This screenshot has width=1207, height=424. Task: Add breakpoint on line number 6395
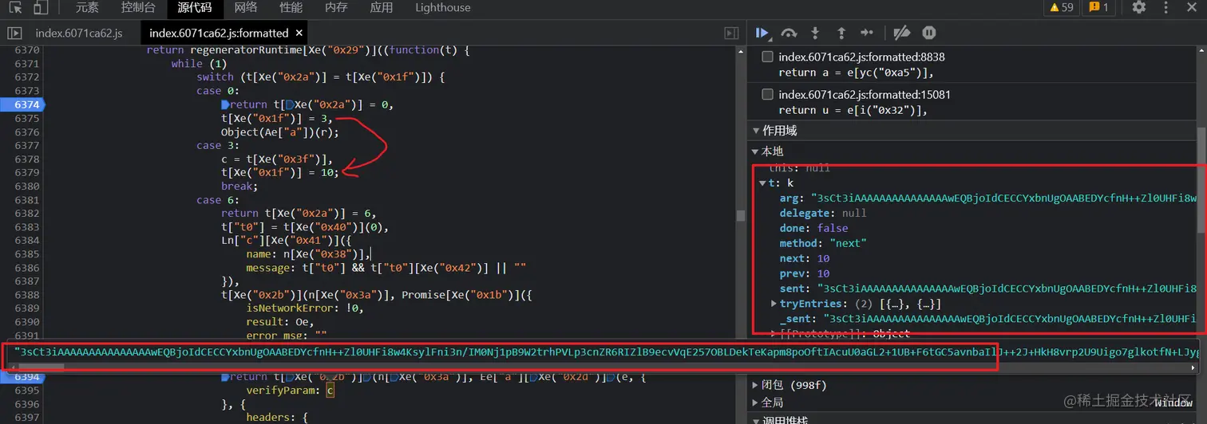(x=26, y=391)
